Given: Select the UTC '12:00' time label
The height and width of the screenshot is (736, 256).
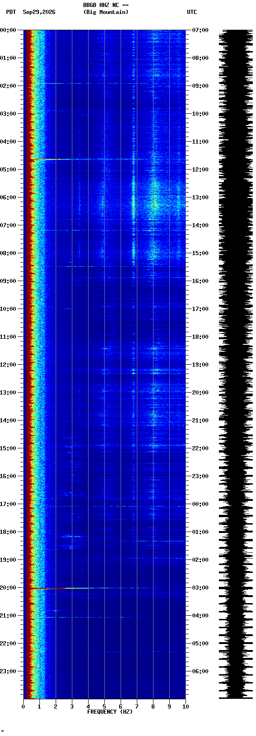Looking at the screenshot, I should pyautogui.click(x=200, y=170).
